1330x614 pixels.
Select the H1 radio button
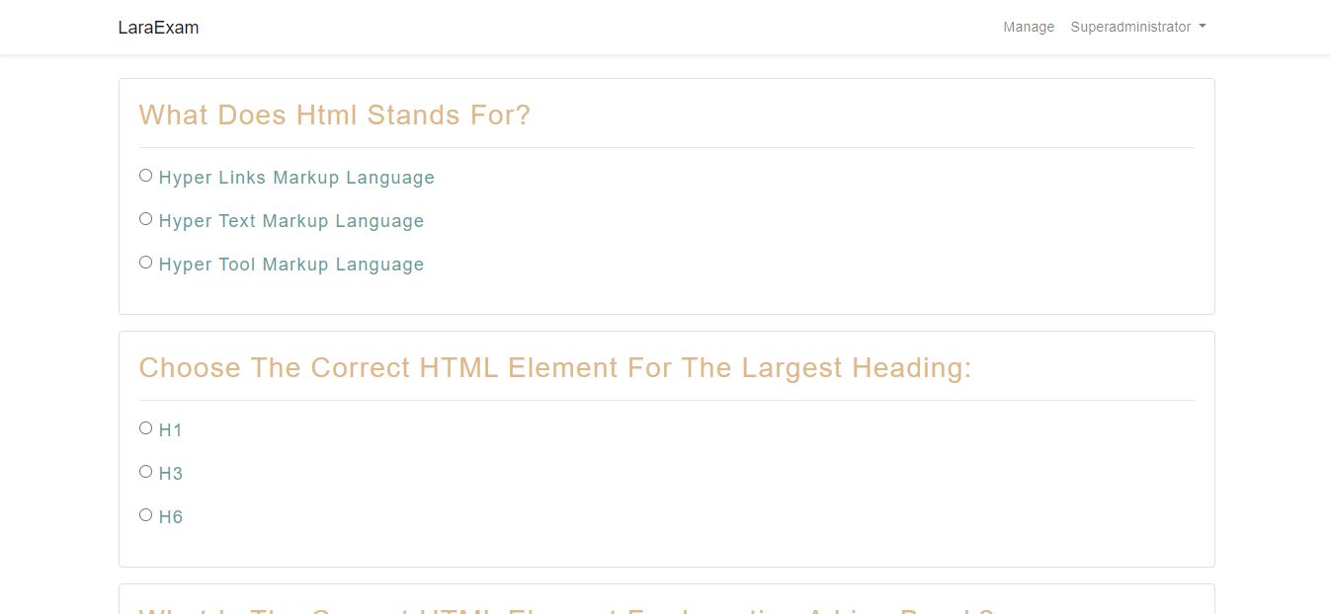[145, 428]
